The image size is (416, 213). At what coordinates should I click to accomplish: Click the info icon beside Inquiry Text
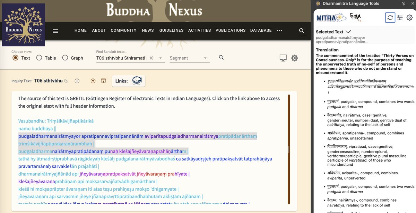coord(77,80)
